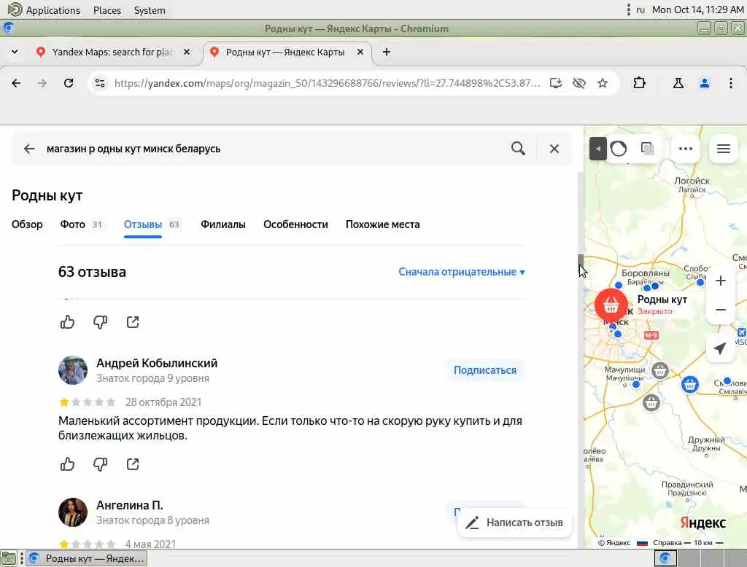Click the magnifier search icon
The height and width of the screenshot is (567, 747).
(x=519, y=149)
